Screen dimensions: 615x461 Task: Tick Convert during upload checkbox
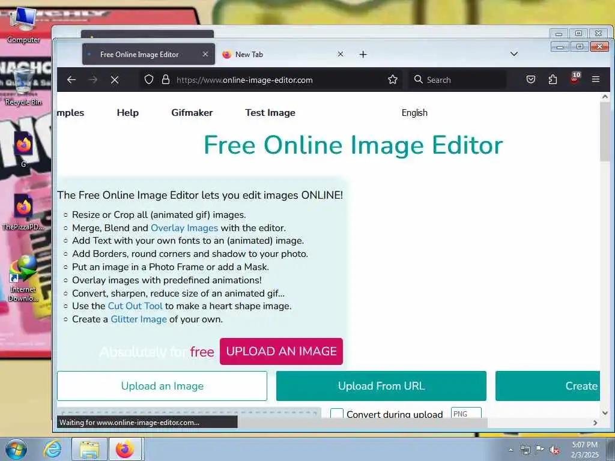click(337, 414)
